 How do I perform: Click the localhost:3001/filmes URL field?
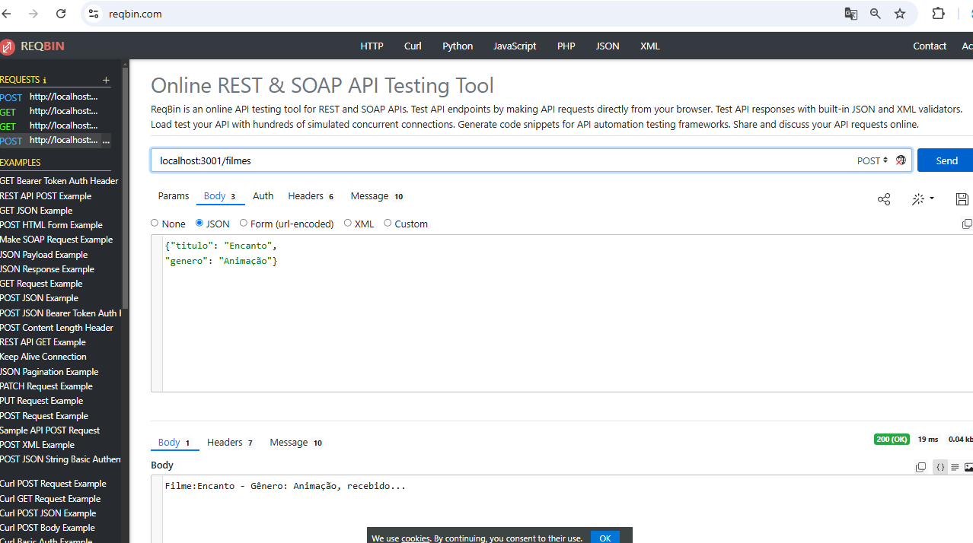tap(502, 160)
